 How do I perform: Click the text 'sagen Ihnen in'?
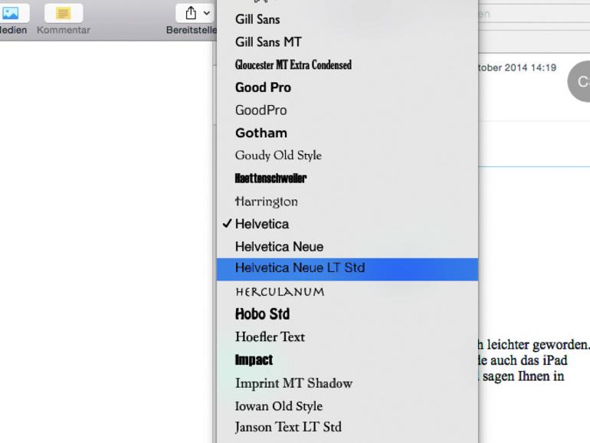pyautogui.click(x=523, y=376)
